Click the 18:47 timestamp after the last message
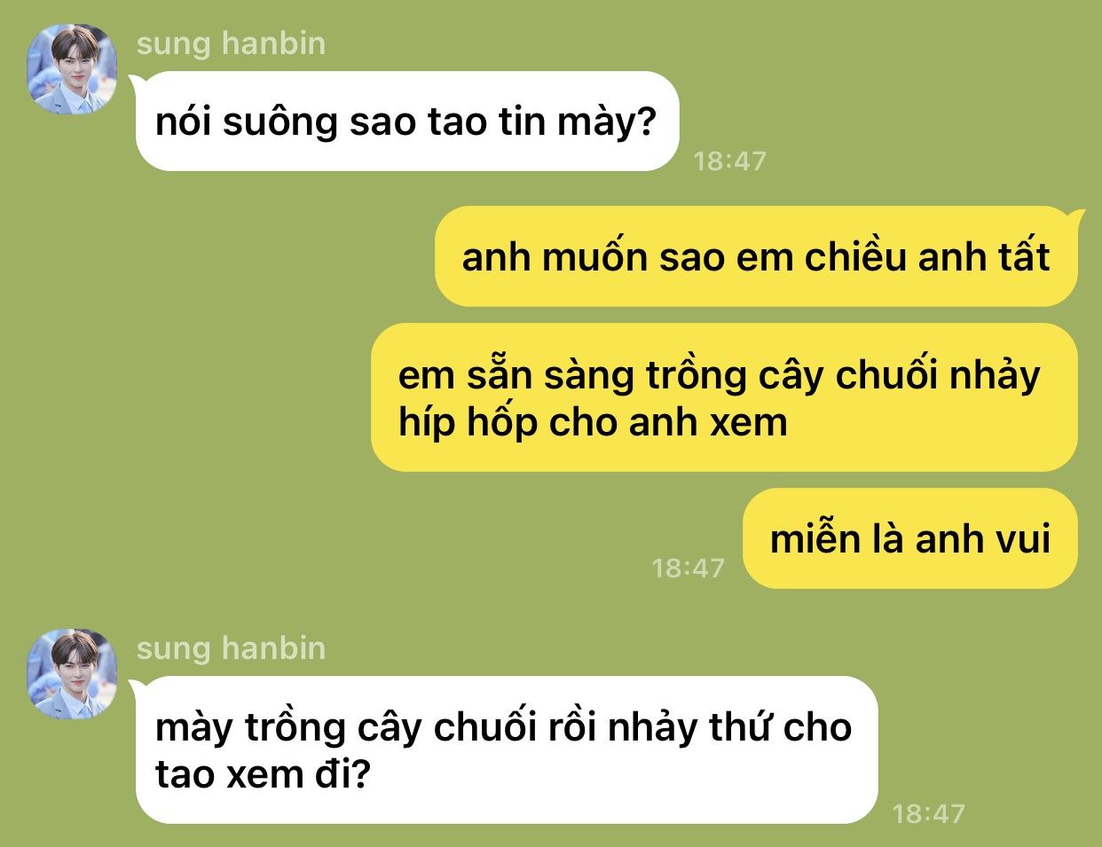The height and width of the screenshot is (847, 1102). pos(928,813)
